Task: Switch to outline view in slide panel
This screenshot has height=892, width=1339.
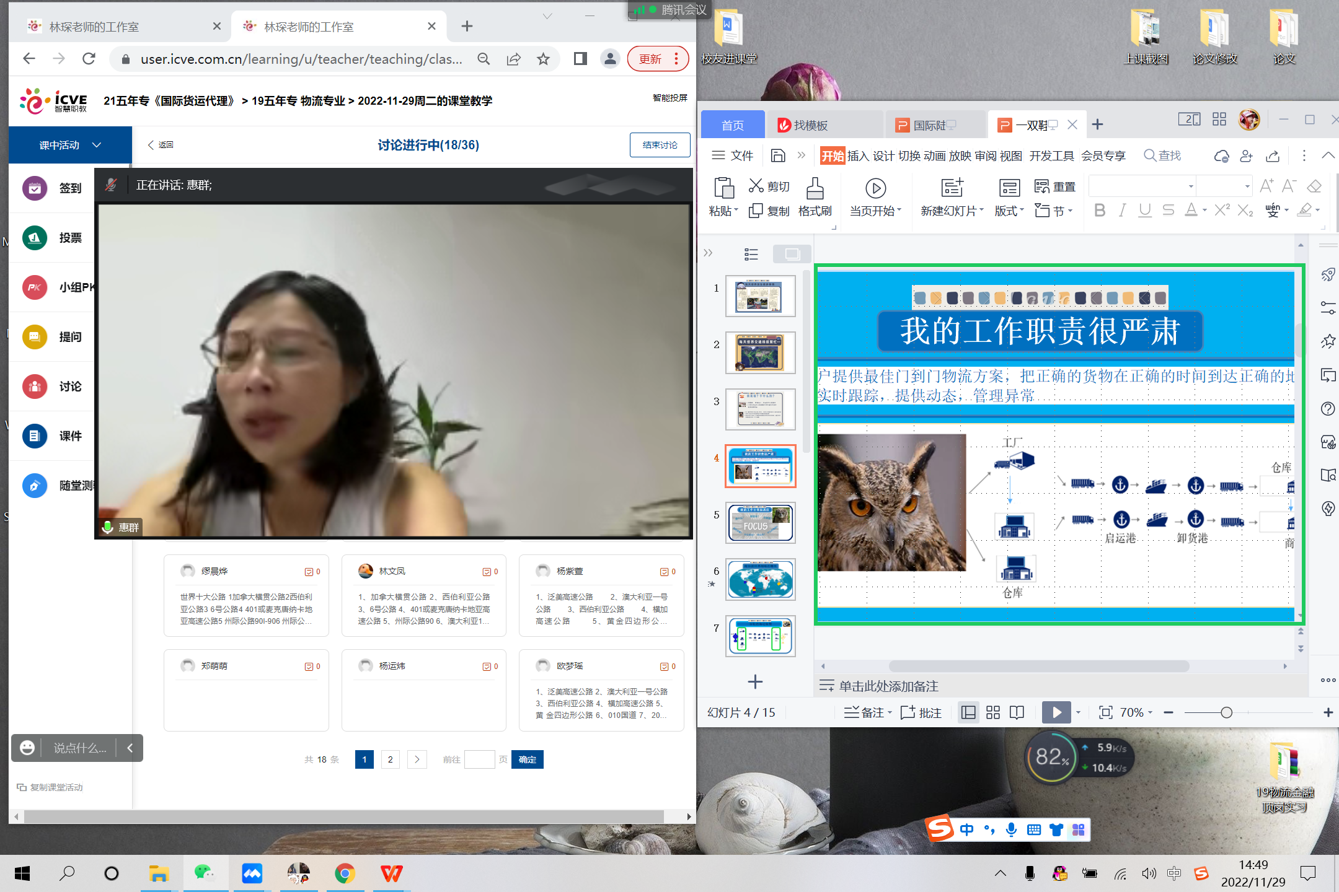Action: (x=751, y=254)
